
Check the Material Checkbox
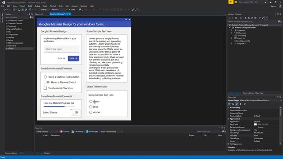pyautogui.click(x=45, y=88)
